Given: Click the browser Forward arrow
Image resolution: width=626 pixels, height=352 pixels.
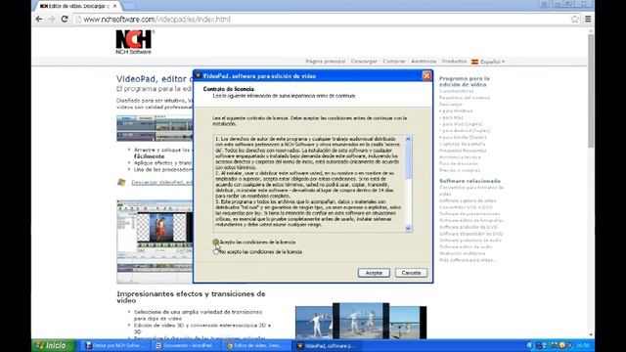Looking at the screenshot, I should 52,19.
